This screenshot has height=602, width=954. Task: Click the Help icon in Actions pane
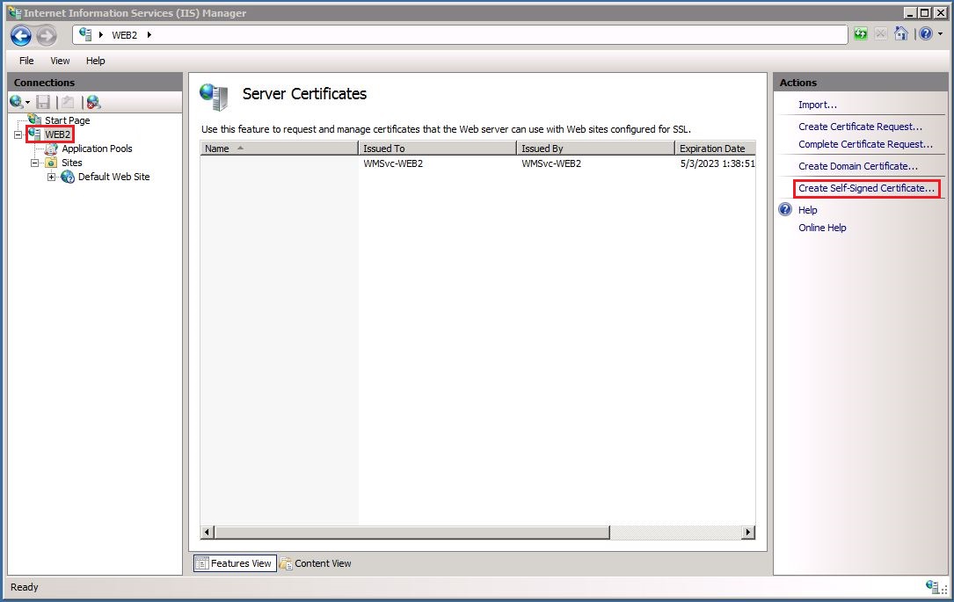tap(785, 210)
